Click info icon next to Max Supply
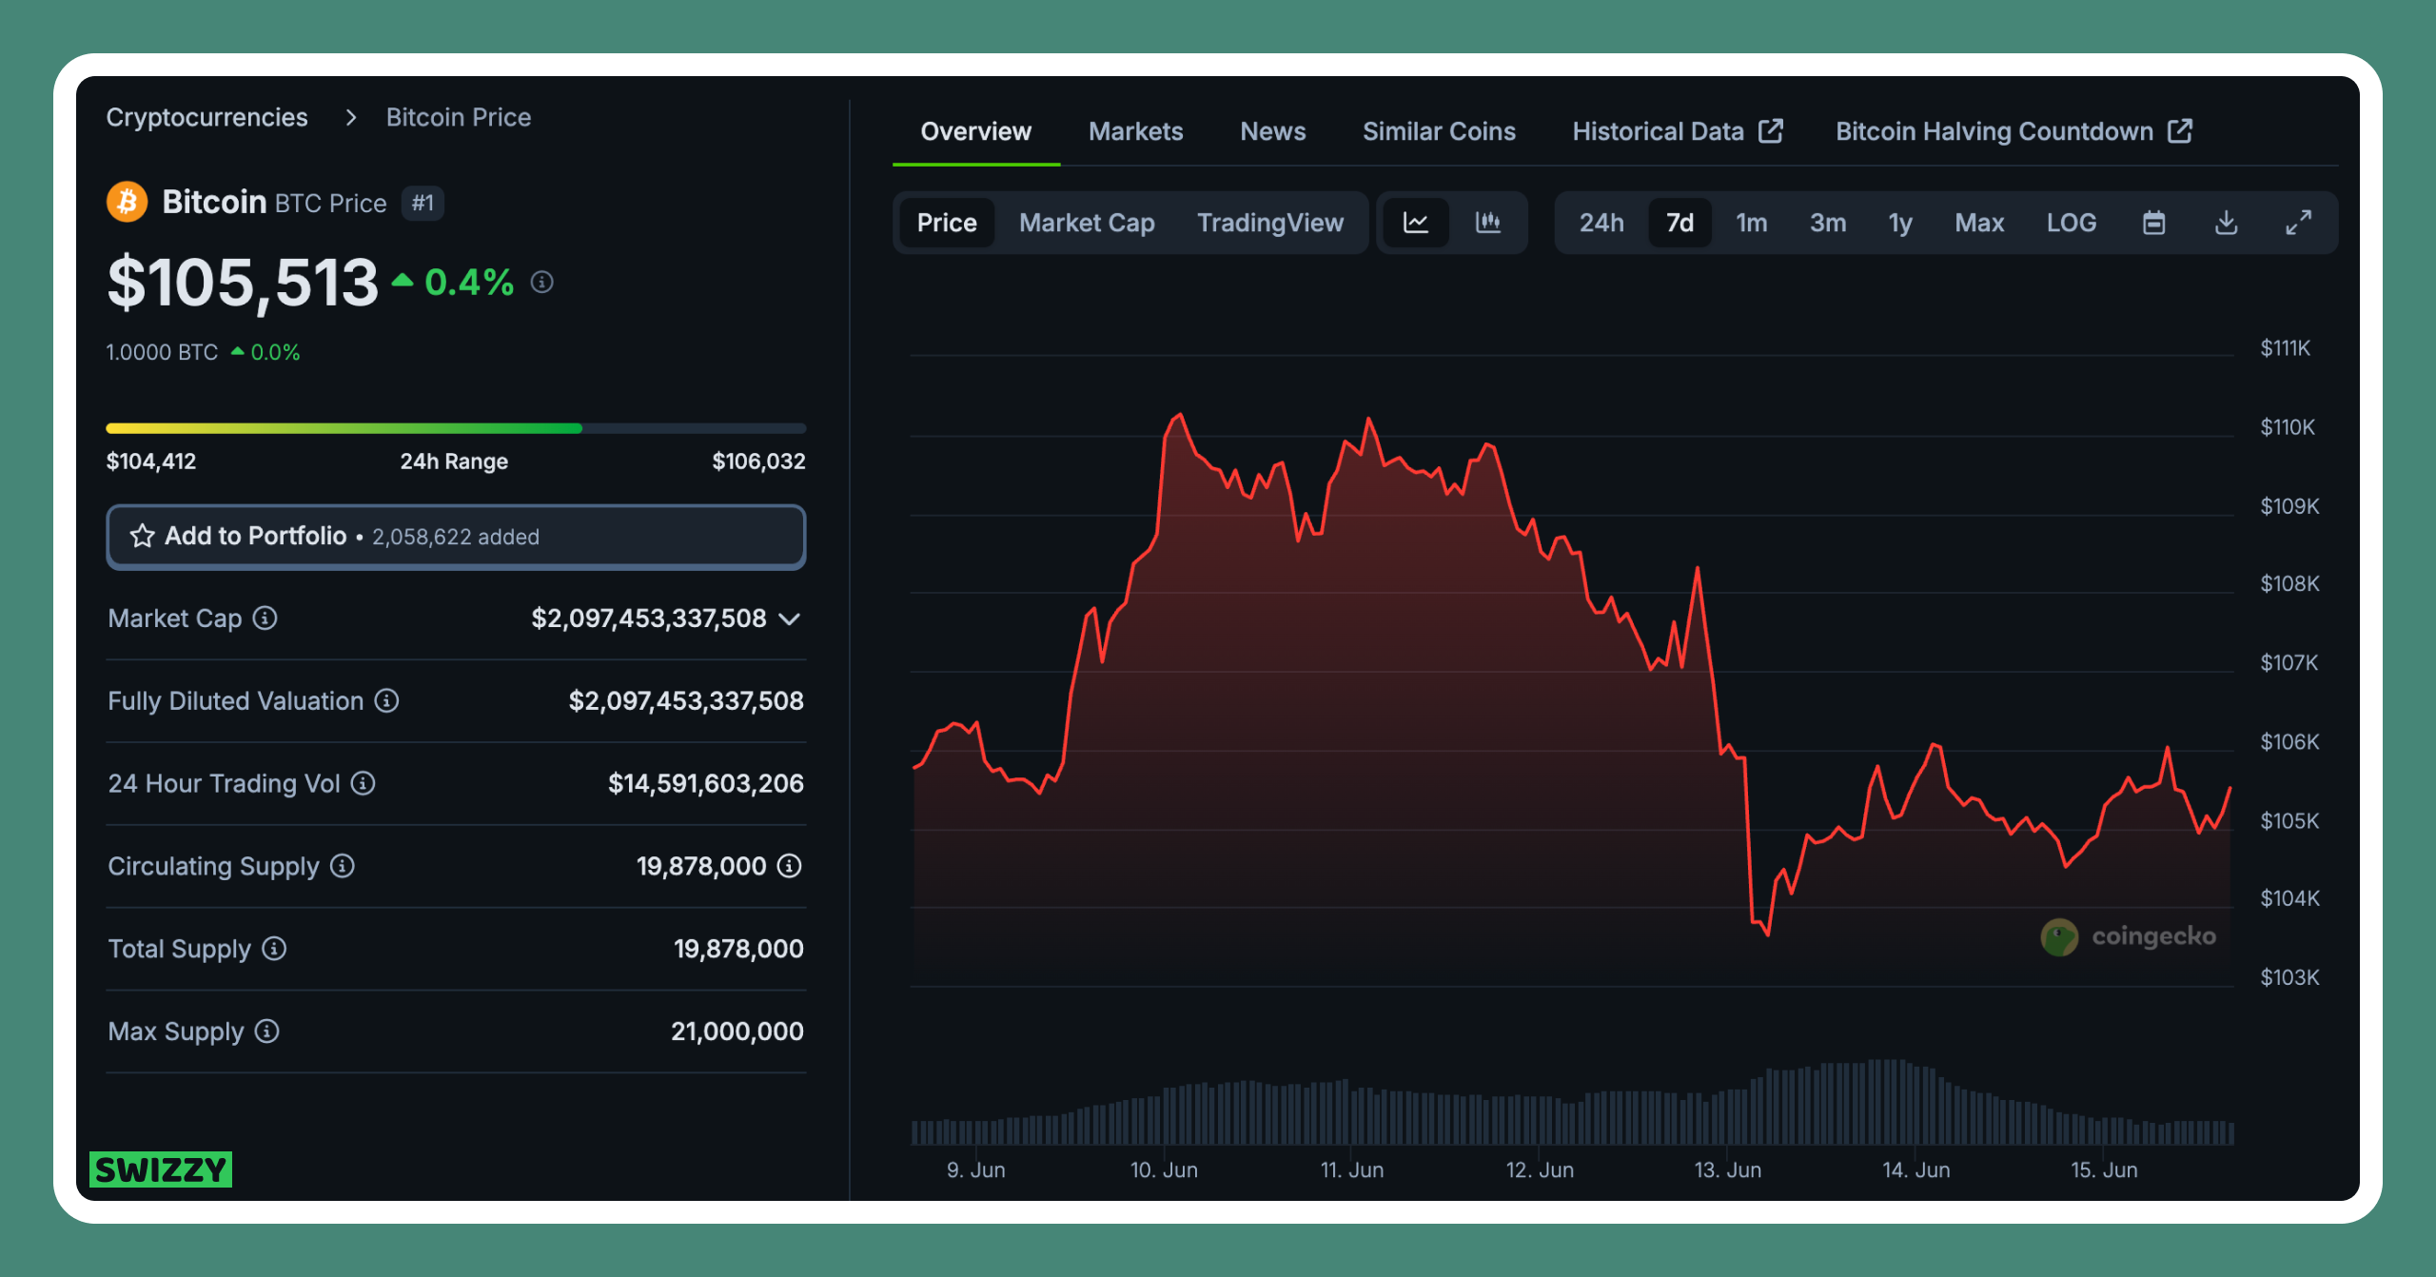This screenshot has width=2436, height=1277. click(267, 1031)
